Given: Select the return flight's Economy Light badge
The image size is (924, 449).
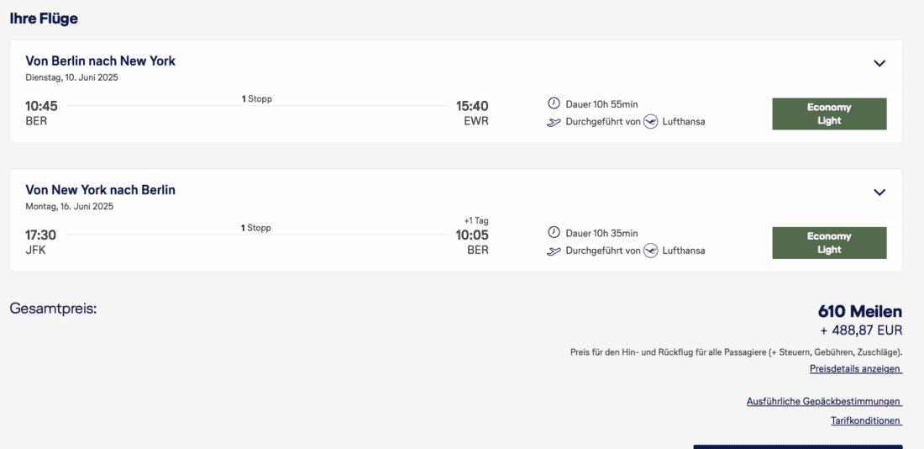Looking at the screenshot, I should (x=829, y=243).
